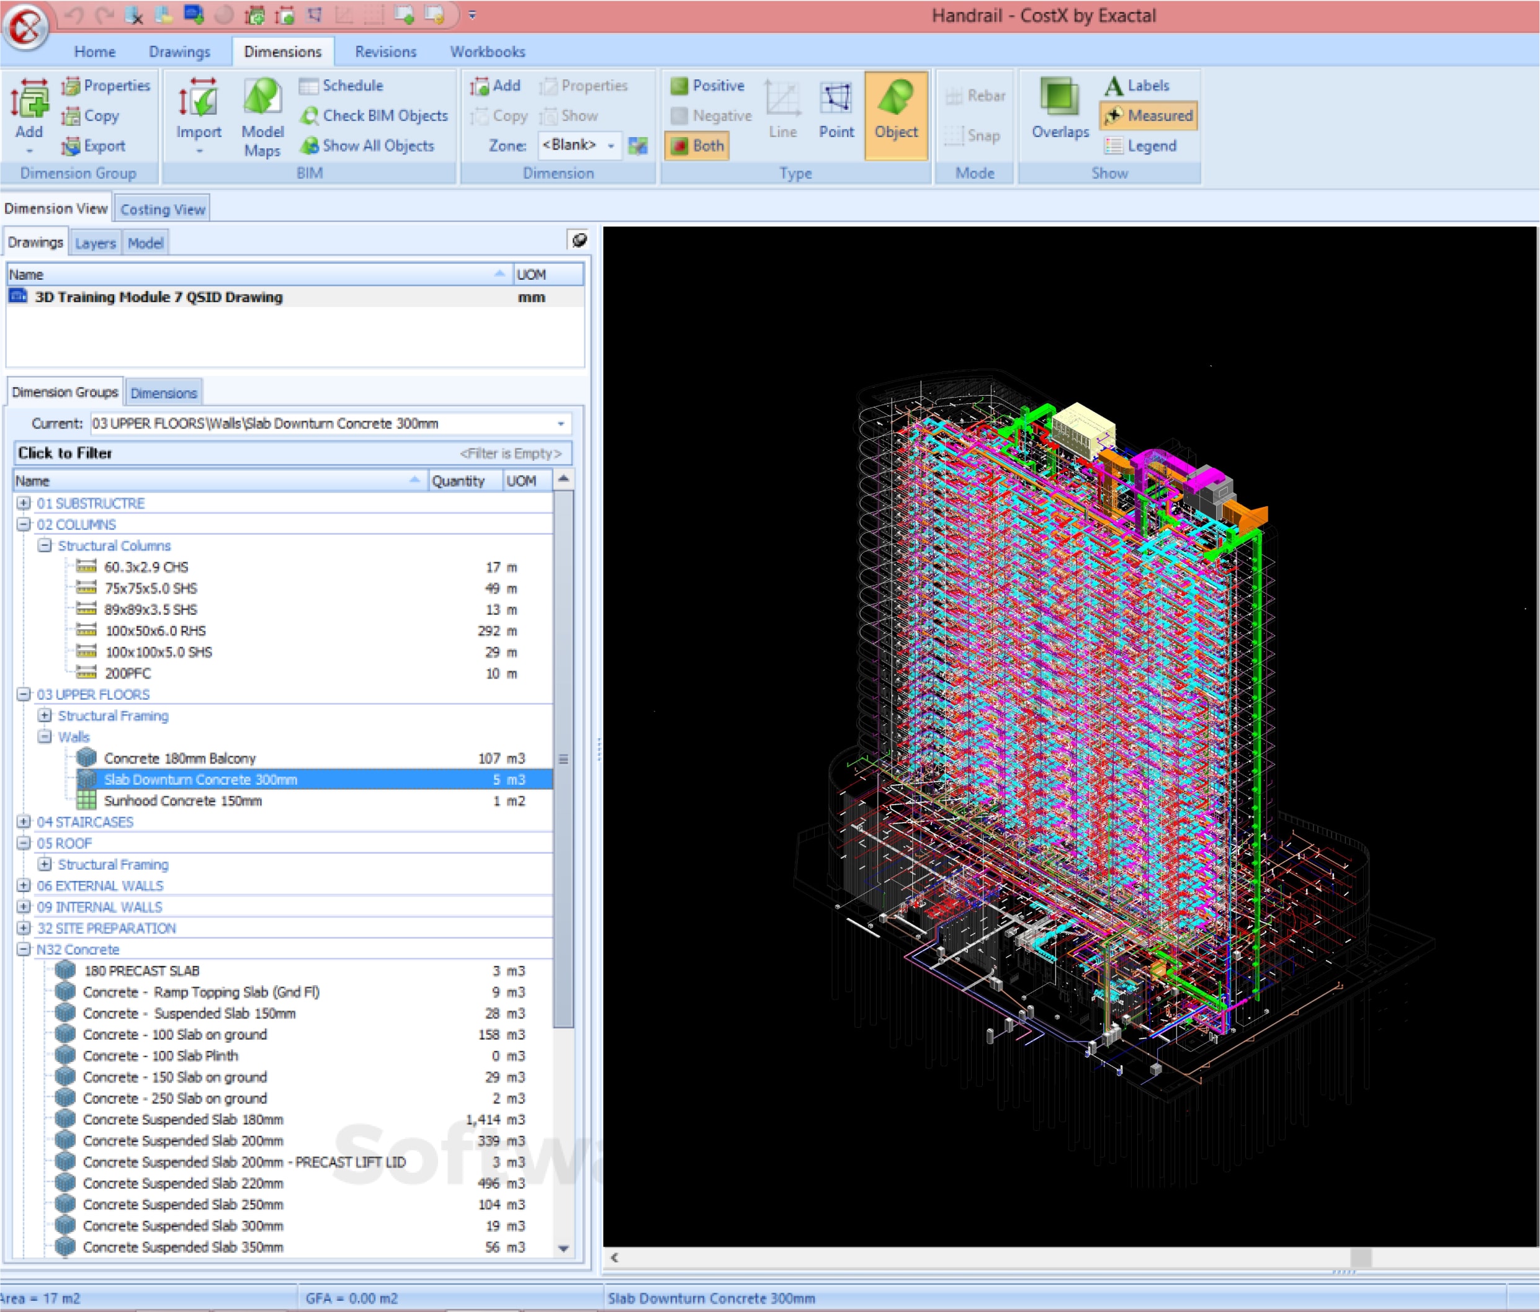The width and height of the screenshot is (1540, 1312).
Task: Collapse Structural Columns subgroup
Action: pos(45,545)
